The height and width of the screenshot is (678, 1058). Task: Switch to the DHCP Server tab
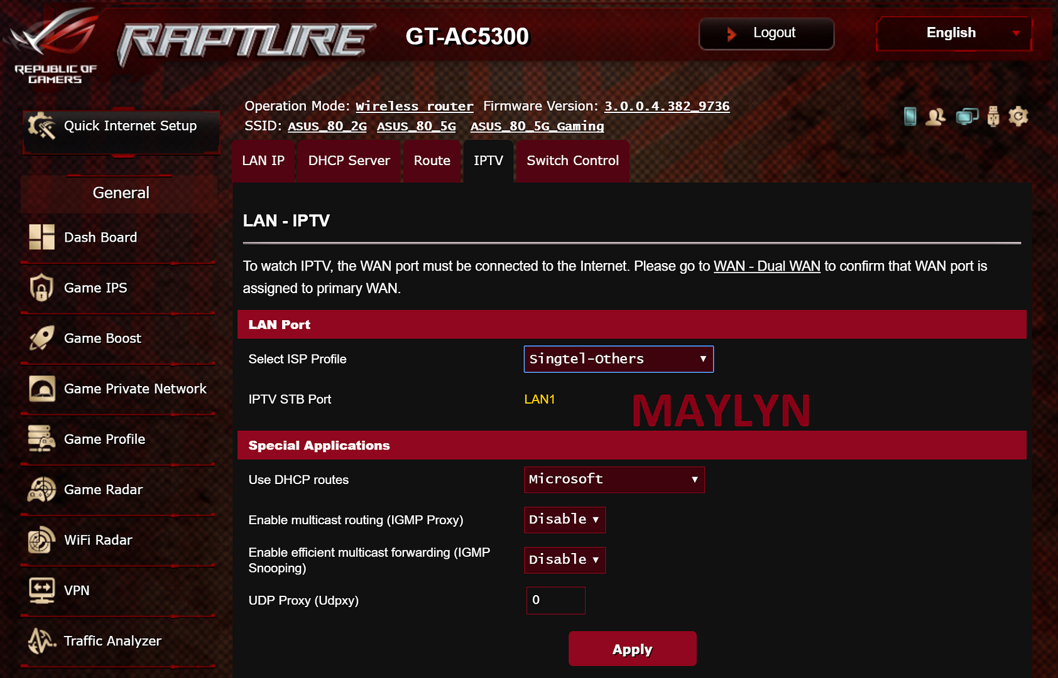tap(349, 161)
